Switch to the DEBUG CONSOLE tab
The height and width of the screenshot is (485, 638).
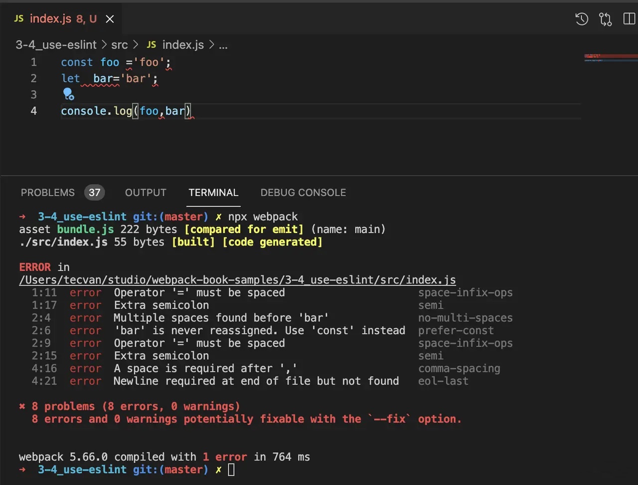[303, 193]
